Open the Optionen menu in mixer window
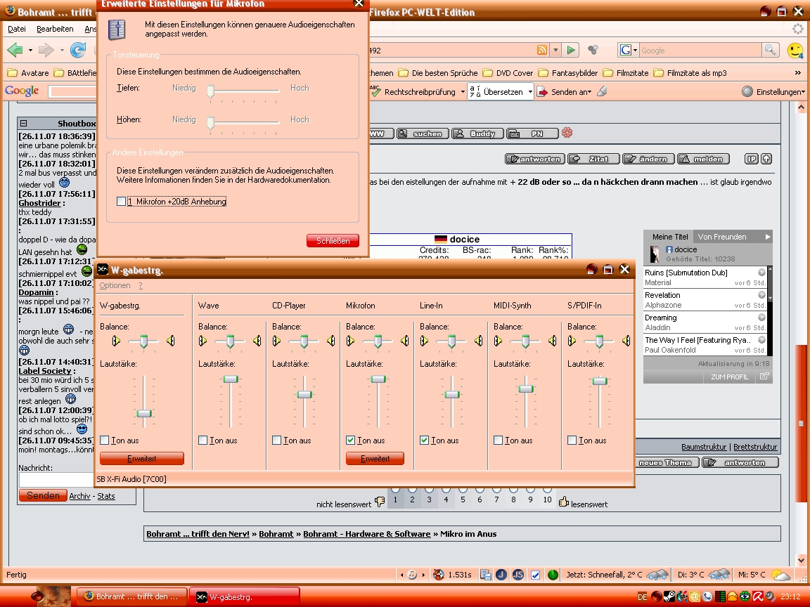 coord(115,286)
